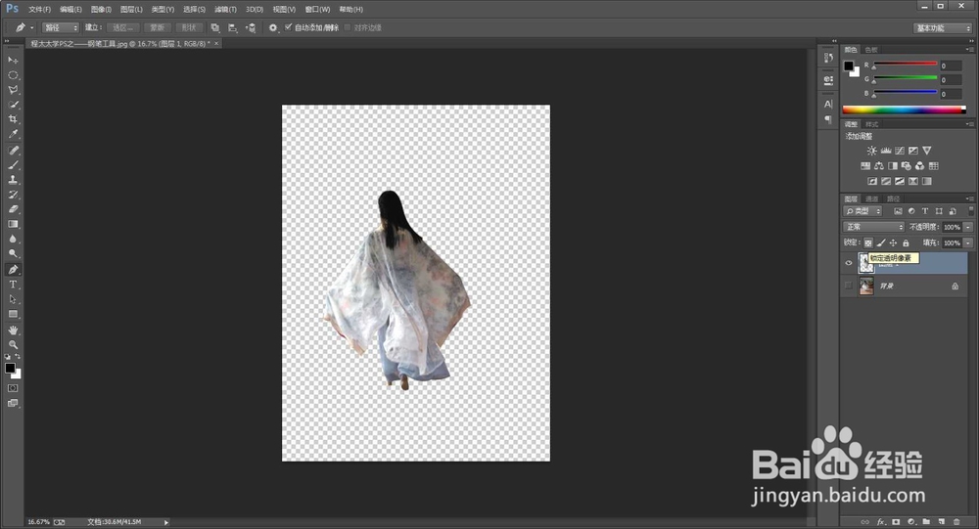
Task: Add Curves adjustment
Action: coord(899,151)
